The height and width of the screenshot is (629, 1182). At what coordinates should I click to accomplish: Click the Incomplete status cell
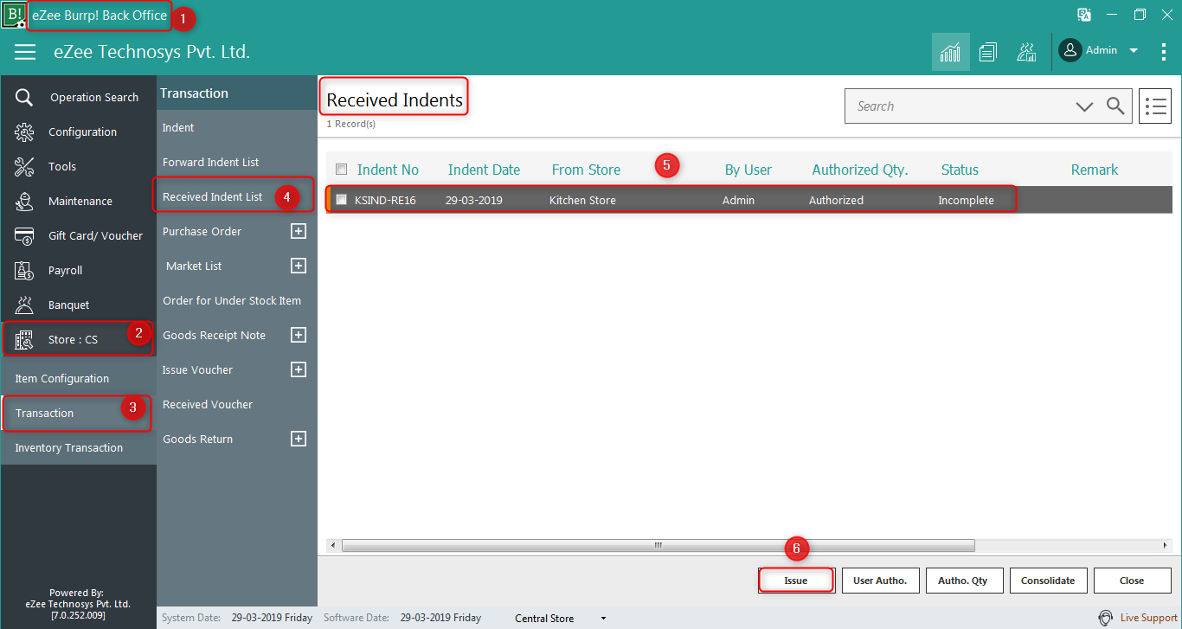[966, 200]
